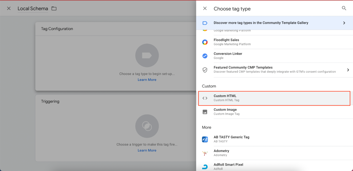This screenshot has height=171, width=353.
Task: Expand the Community Template Gallery chevron
Action: pyautogui.click(x=344, y=23)
